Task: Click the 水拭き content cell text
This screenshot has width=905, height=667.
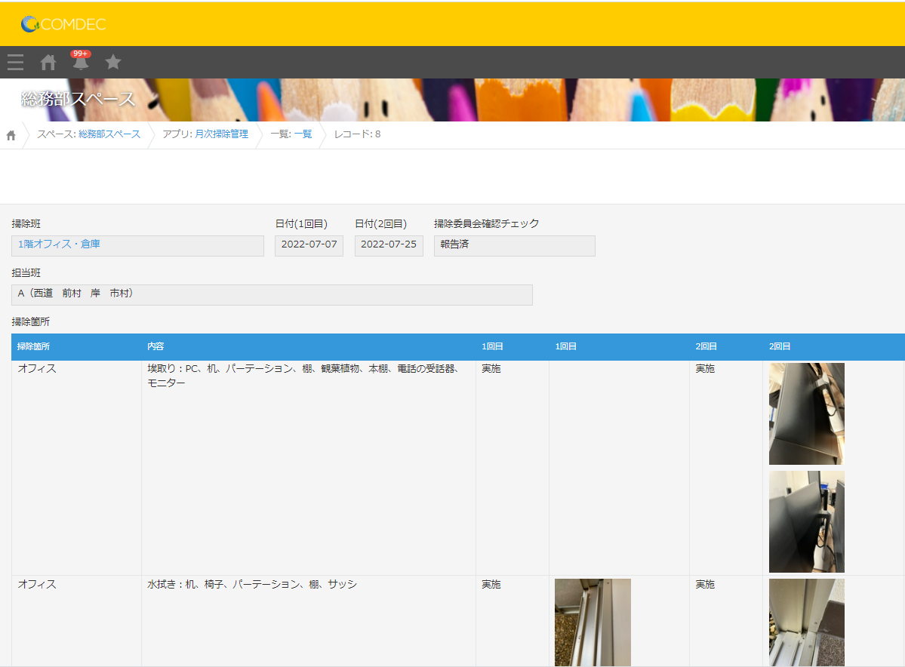Action: coord(252,585)
